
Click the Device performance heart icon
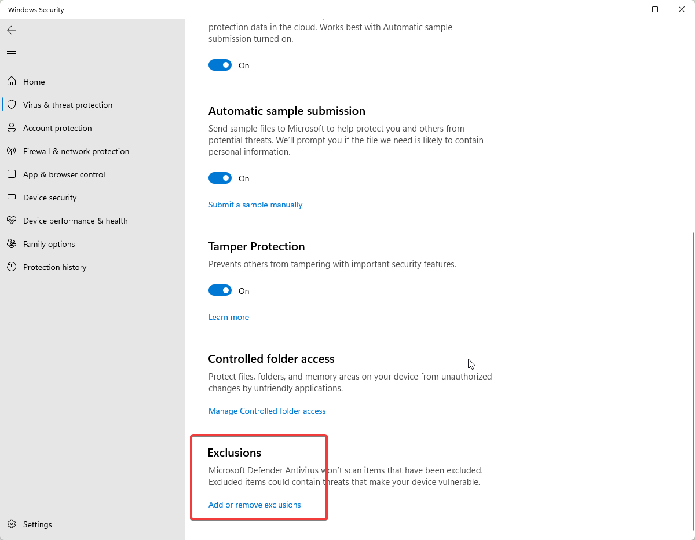click(12, 221)
